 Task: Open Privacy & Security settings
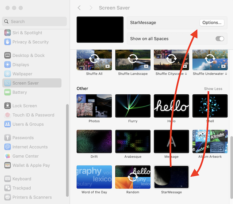pos(30,42)
